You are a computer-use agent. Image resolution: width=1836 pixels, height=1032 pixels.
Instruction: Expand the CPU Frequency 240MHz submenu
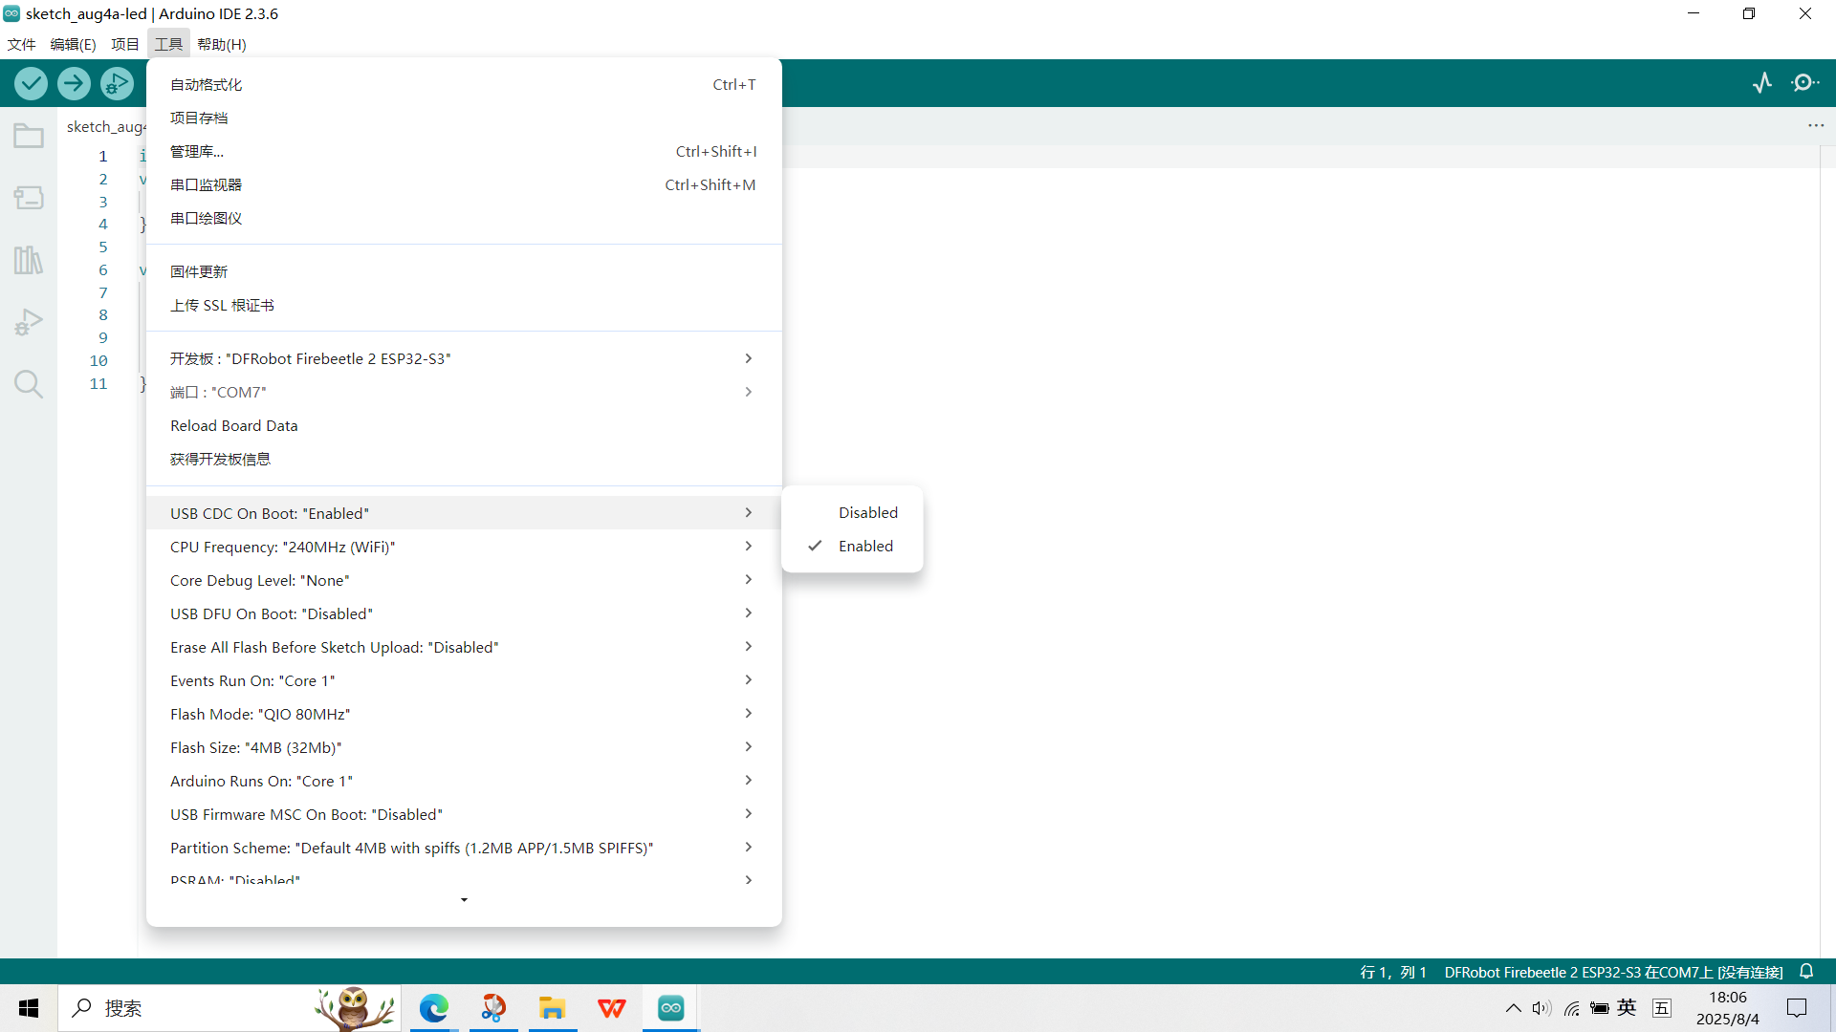464,547
